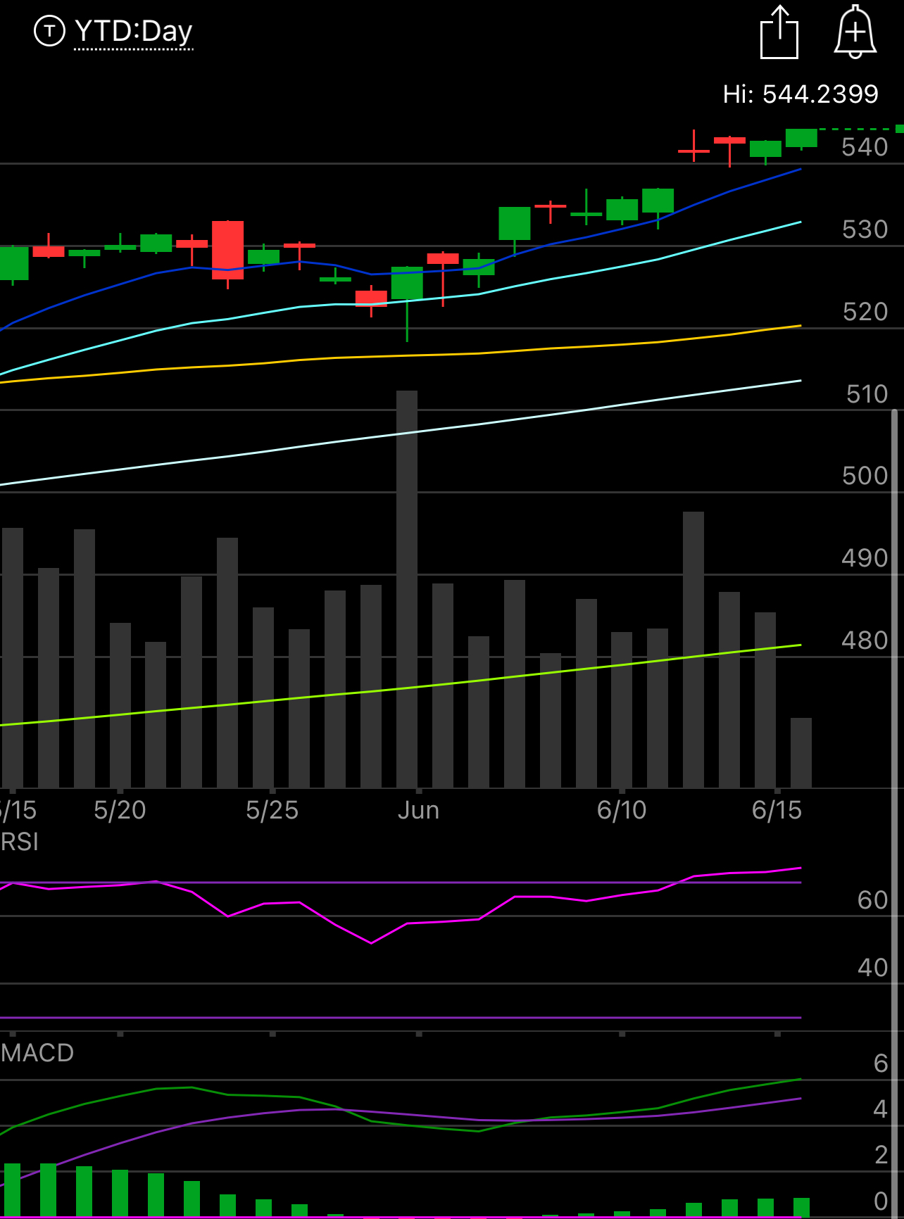Tap the current price marker at dashed line
Image resolution: width=904 pixels, height=1219 pixels.
tap(900, 129)
